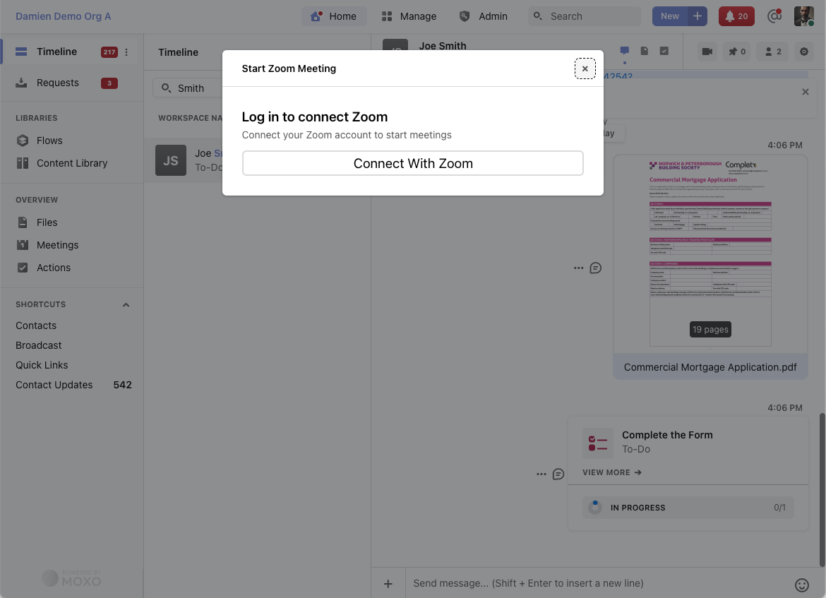Open more options beside PDF message
Screen dimensions: 826x598
click(x=578, y=268)
